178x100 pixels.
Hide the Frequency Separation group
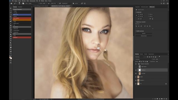pyautogui.click(x=136, y=64)
